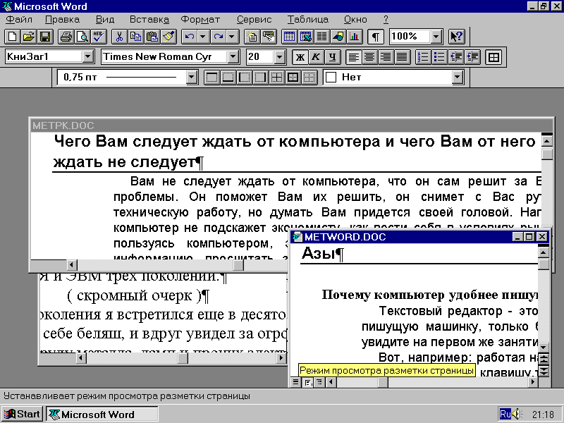Click the AutoFormat icon

pos(252,37)
